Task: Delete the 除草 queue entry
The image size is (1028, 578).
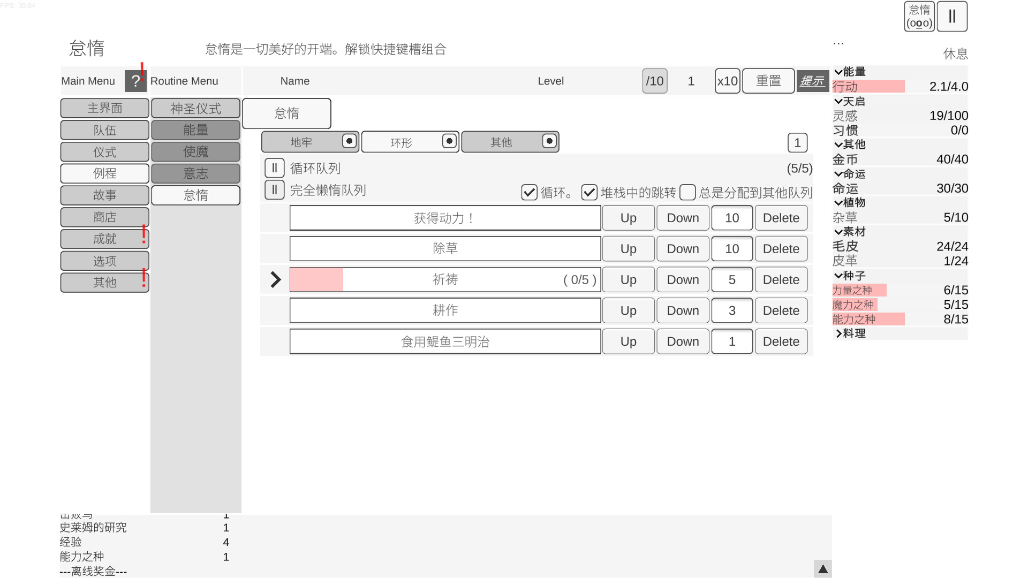Action: click(781, 248)
